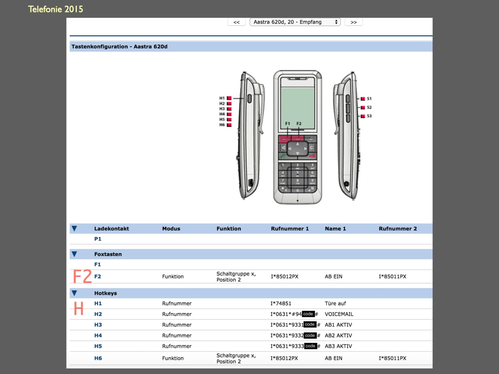499x374 pixels.
Task: Click the Tastenkonfiguration - Aastra 620d heading
Action: [119, 46]
